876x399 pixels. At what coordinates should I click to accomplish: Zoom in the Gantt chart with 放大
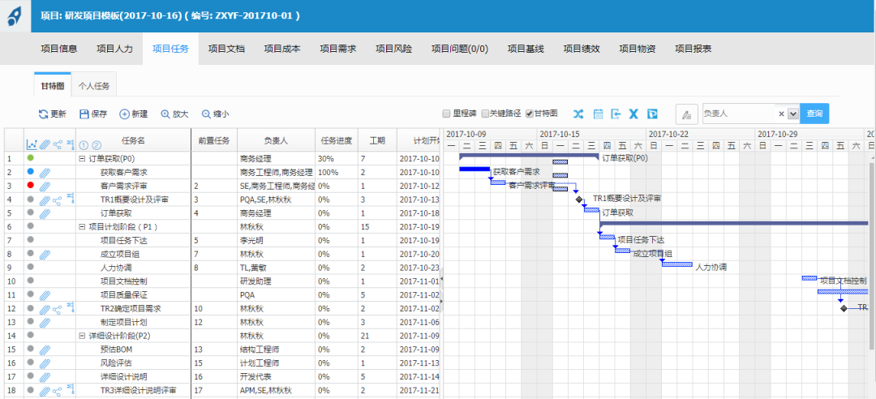point(174,114)
